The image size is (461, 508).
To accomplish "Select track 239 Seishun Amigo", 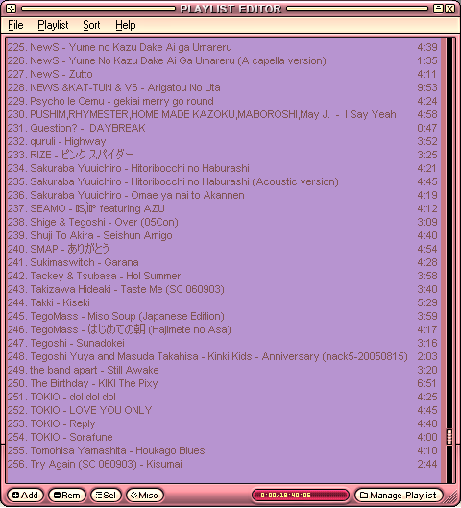I will [223, 235].
